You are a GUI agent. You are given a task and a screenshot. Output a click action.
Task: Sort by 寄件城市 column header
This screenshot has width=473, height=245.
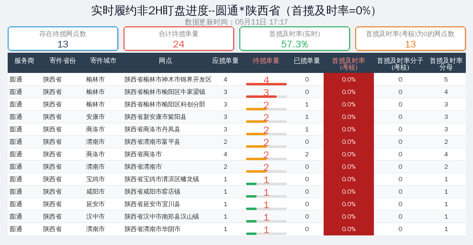pos(103,61)
